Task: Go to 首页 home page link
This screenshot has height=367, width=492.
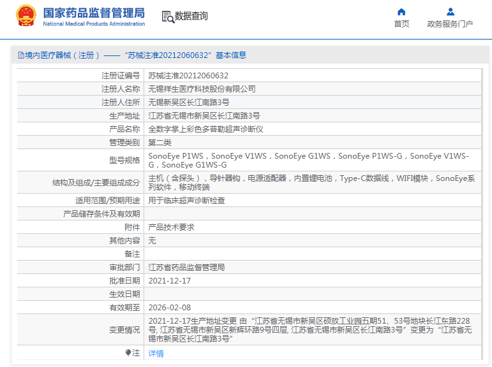Action: click(401, 24)
